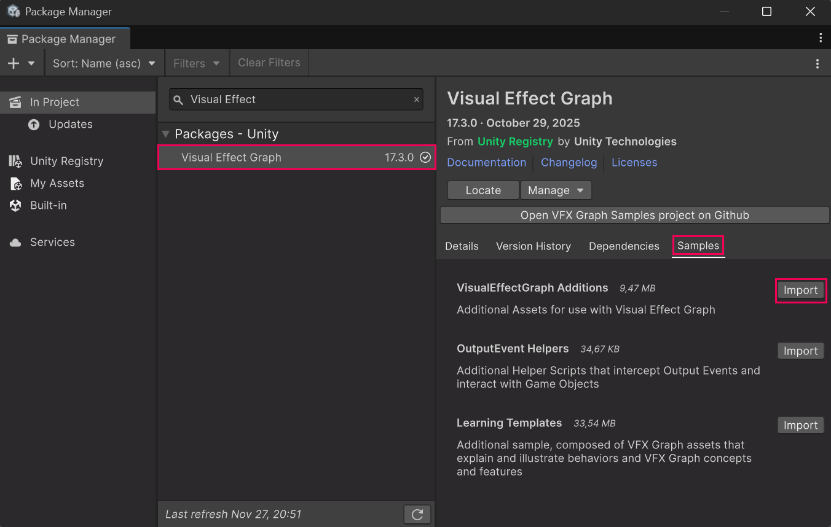Image resolution: width=831 pixels, height=527 pixels.
Task: Click the refresh package list icon
Action: [417, 514]
